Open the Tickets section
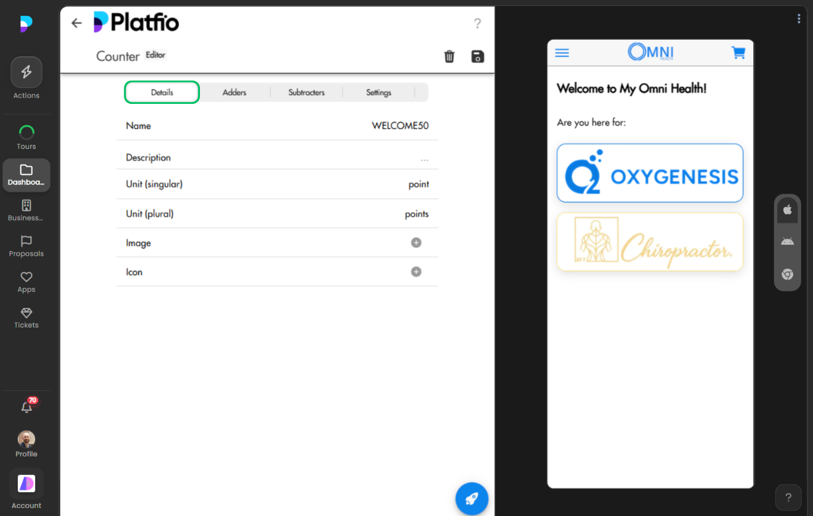813x516 pixels. point(26,318)
